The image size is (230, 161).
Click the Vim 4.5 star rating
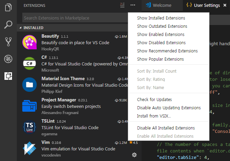(x=133, y=143)
